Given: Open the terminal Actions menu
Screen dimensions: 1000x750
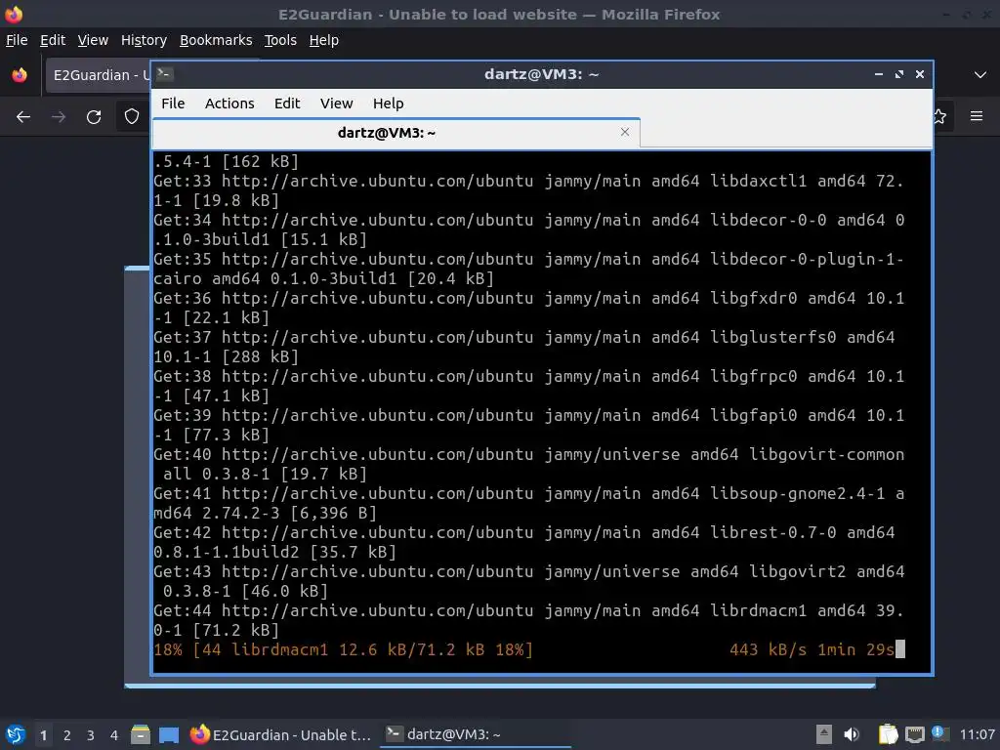Looking at the screenshot, I should [x=229, y=104].
